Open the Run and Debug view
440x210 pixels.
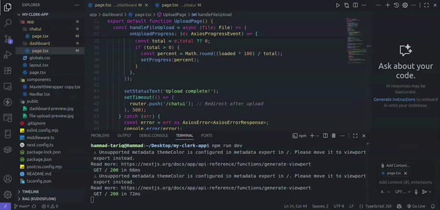tap(8, 55)
